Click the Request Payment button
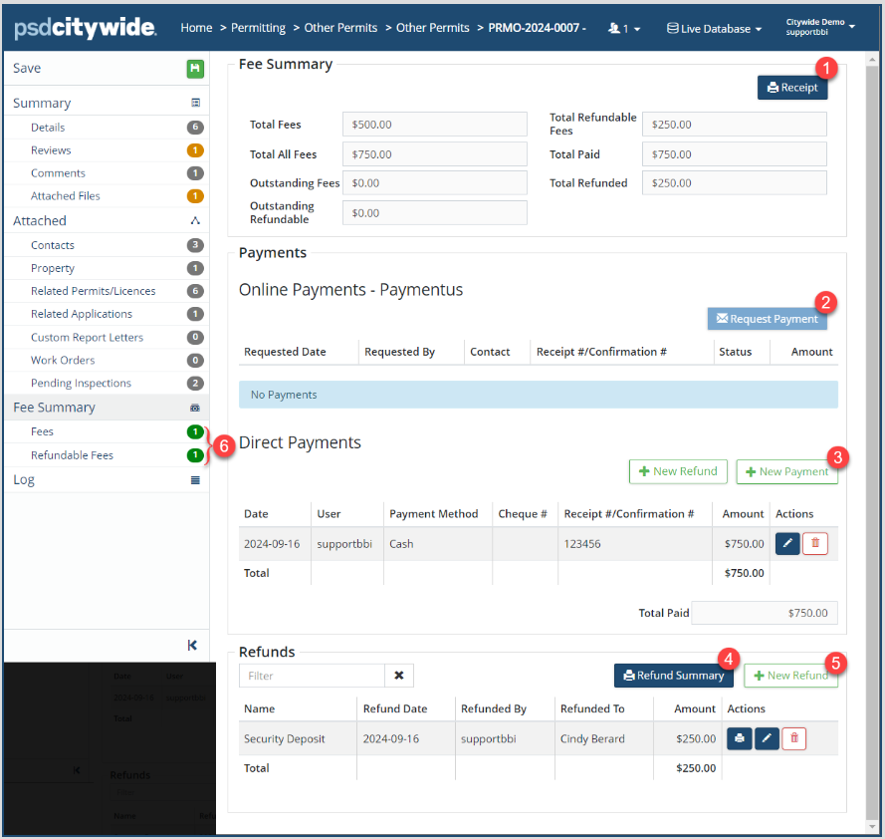Screen dimensions: 885x839 (768, 319)
